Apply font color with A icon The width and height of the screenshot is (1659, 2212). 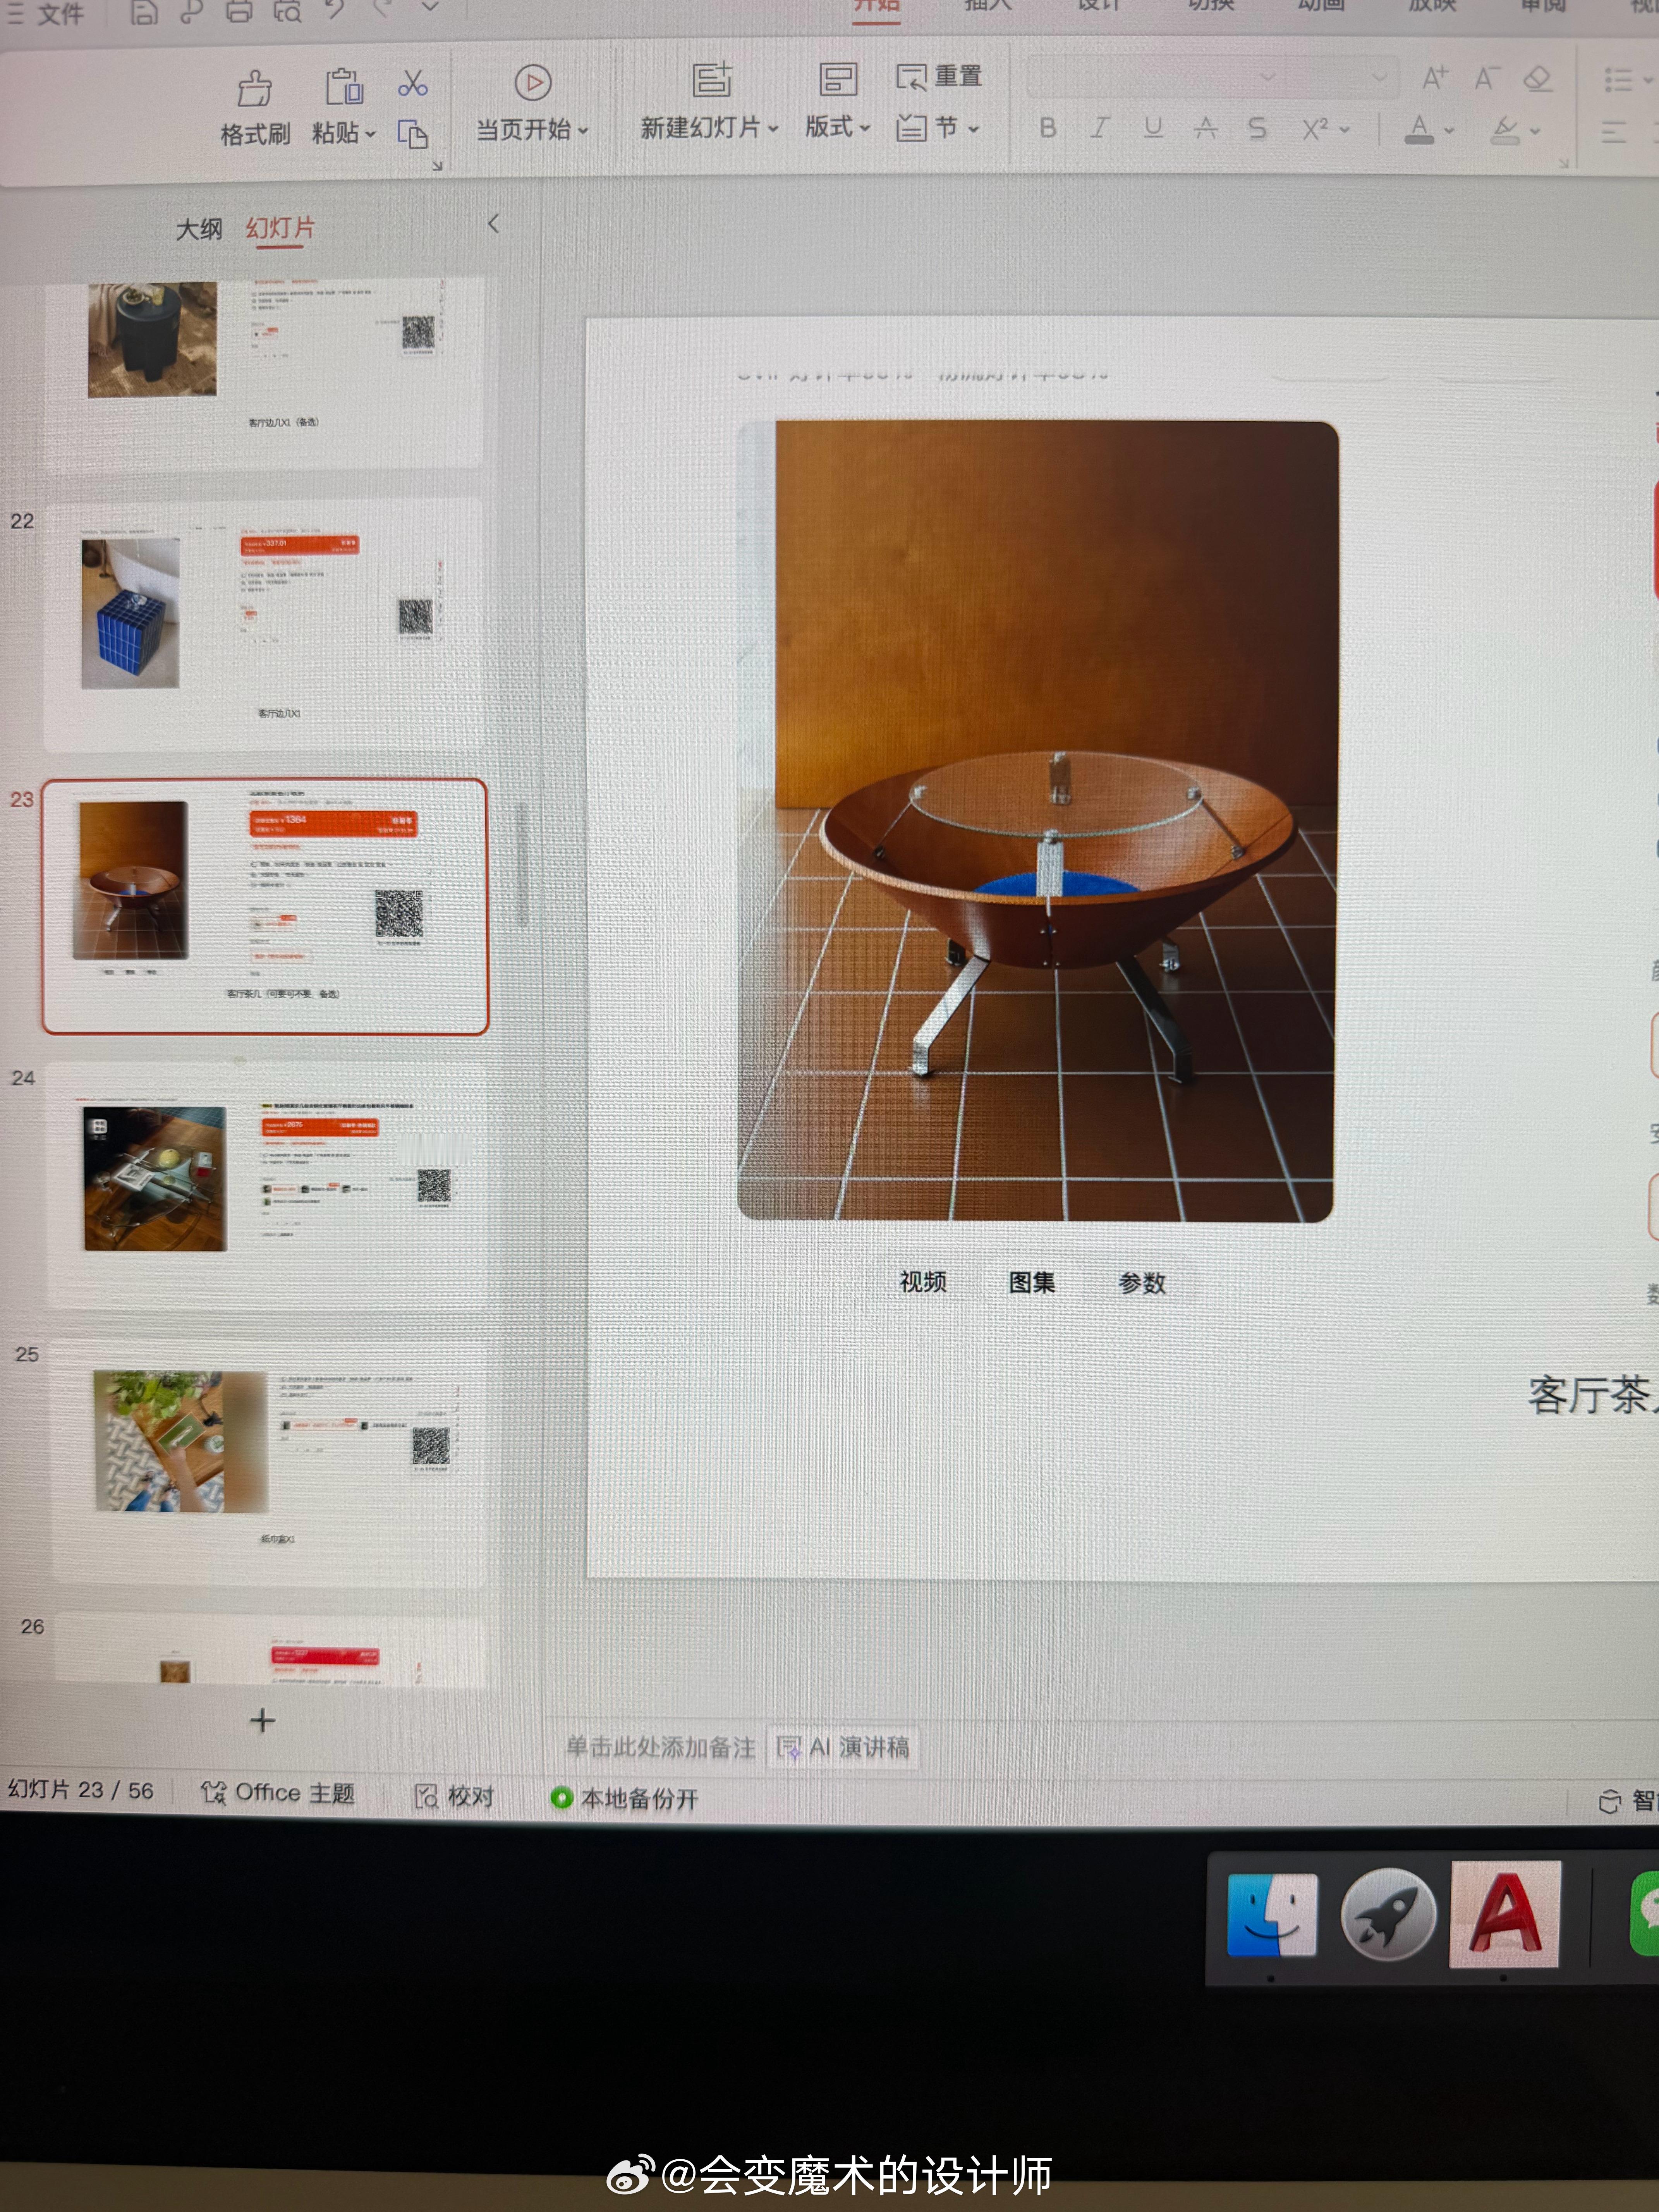point(1418,129)
